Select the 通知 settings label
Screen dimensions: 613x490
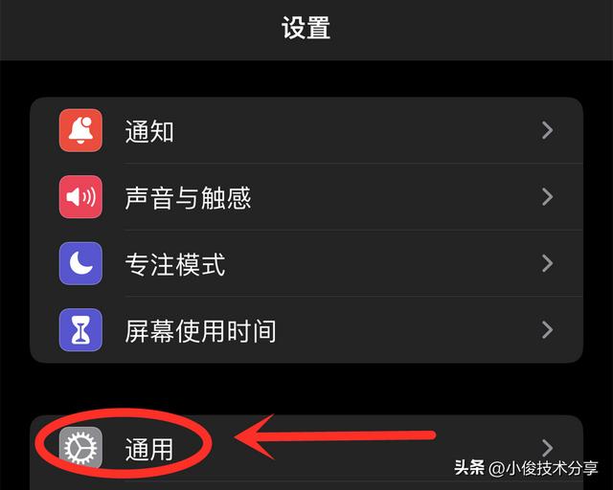click(149, 131)
